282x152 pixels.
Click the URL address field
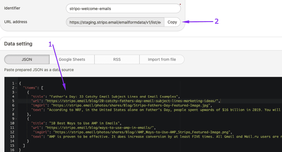pyautogui.click(x=115, y=22)
